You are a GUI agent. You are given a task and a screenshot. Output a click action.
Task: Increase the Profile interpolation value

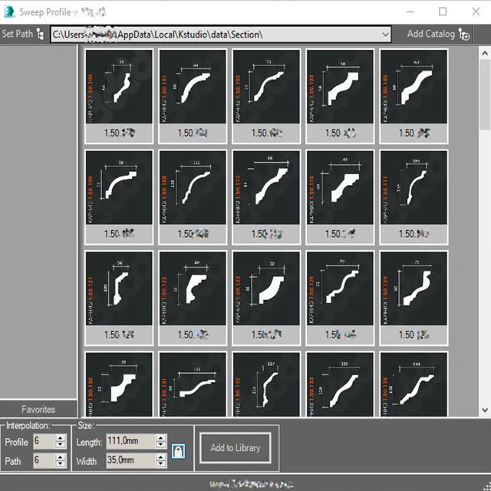(x=61, y=438)
